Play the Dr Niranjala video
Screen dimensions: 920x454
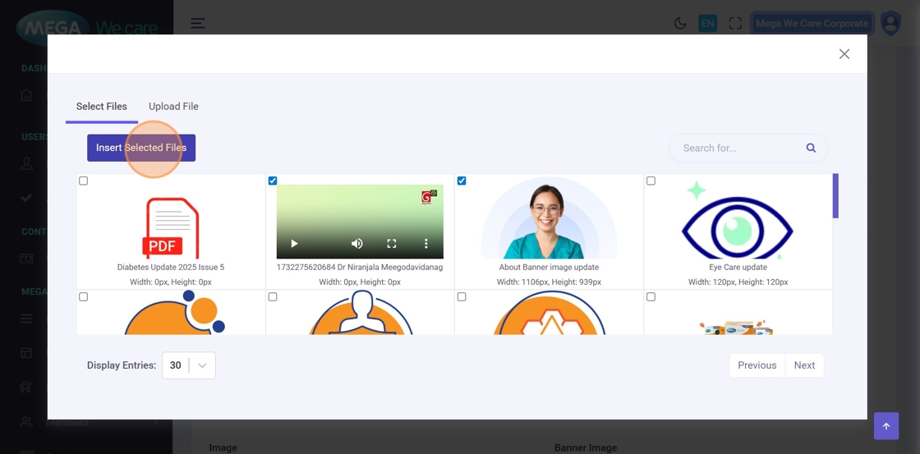coord(294,244)
